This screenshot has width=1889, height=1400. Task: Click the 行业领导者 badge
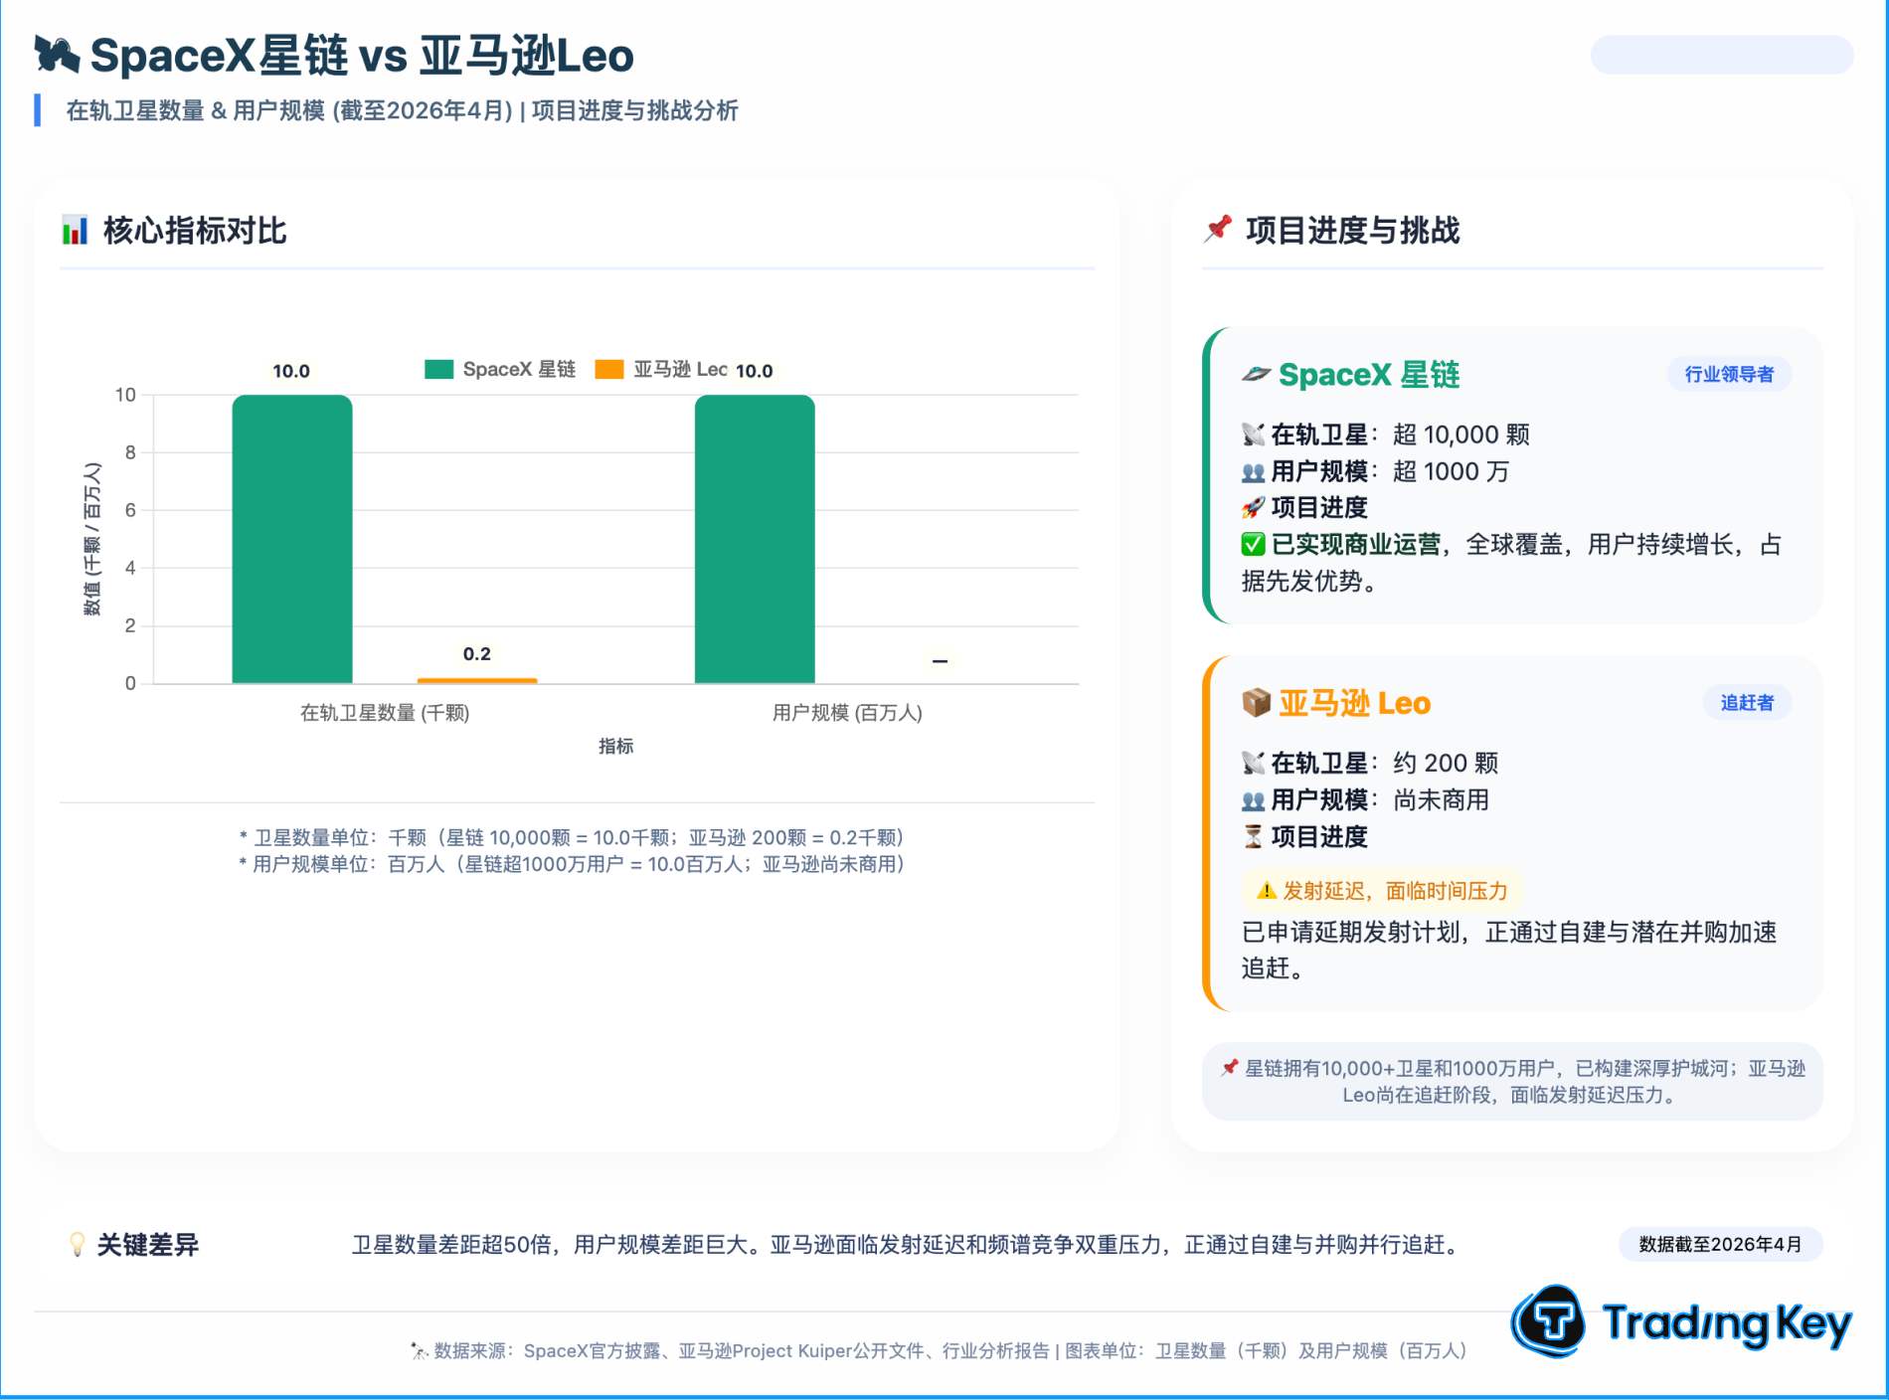tap(1729, 375)
